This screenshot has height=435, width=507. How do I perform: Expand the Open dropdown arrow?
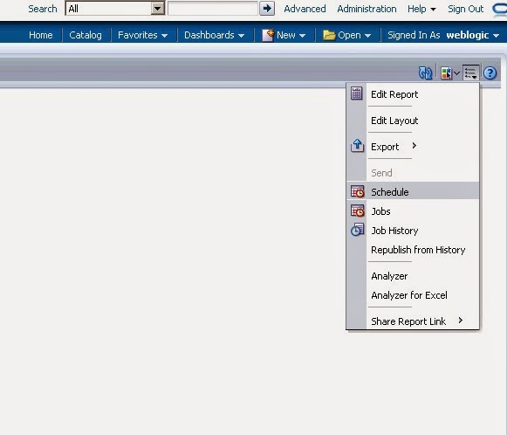tap(367, 36)
